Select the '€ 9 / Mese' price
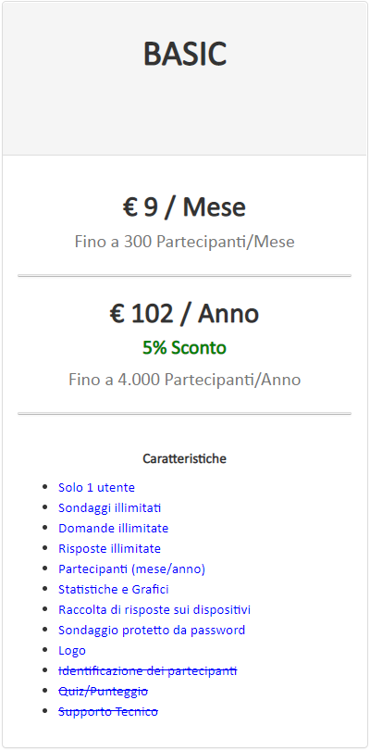This screenshot has height=750, width=370. (x=184, y=207)
